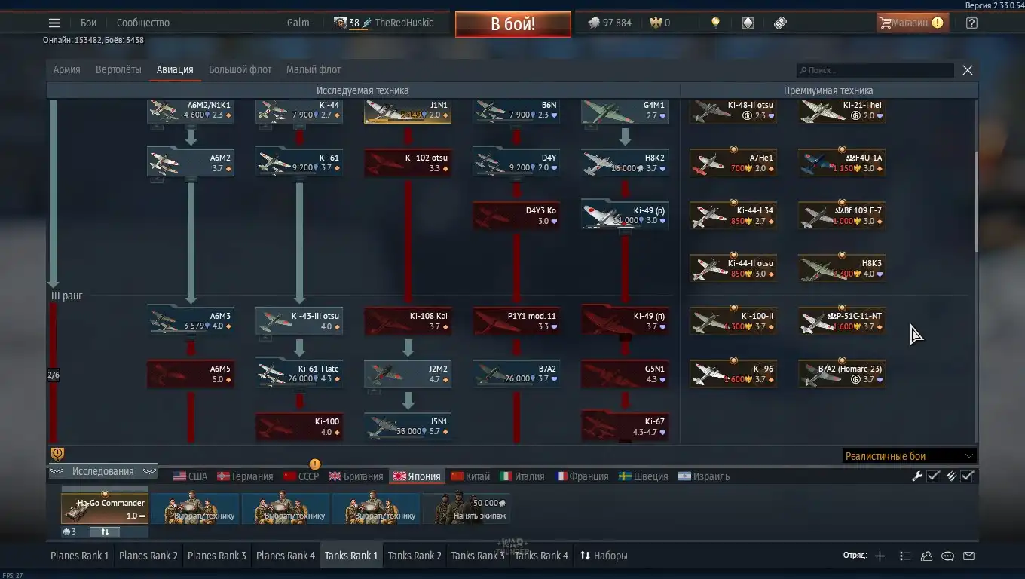Open the hamburger main menu
Viewport: 1025px width, 579px height.
tap(54, 23)
